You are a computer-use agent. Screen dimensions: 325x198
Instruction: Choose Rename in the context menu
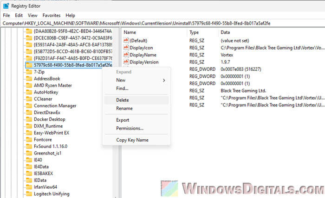click(x=137, y=108)
